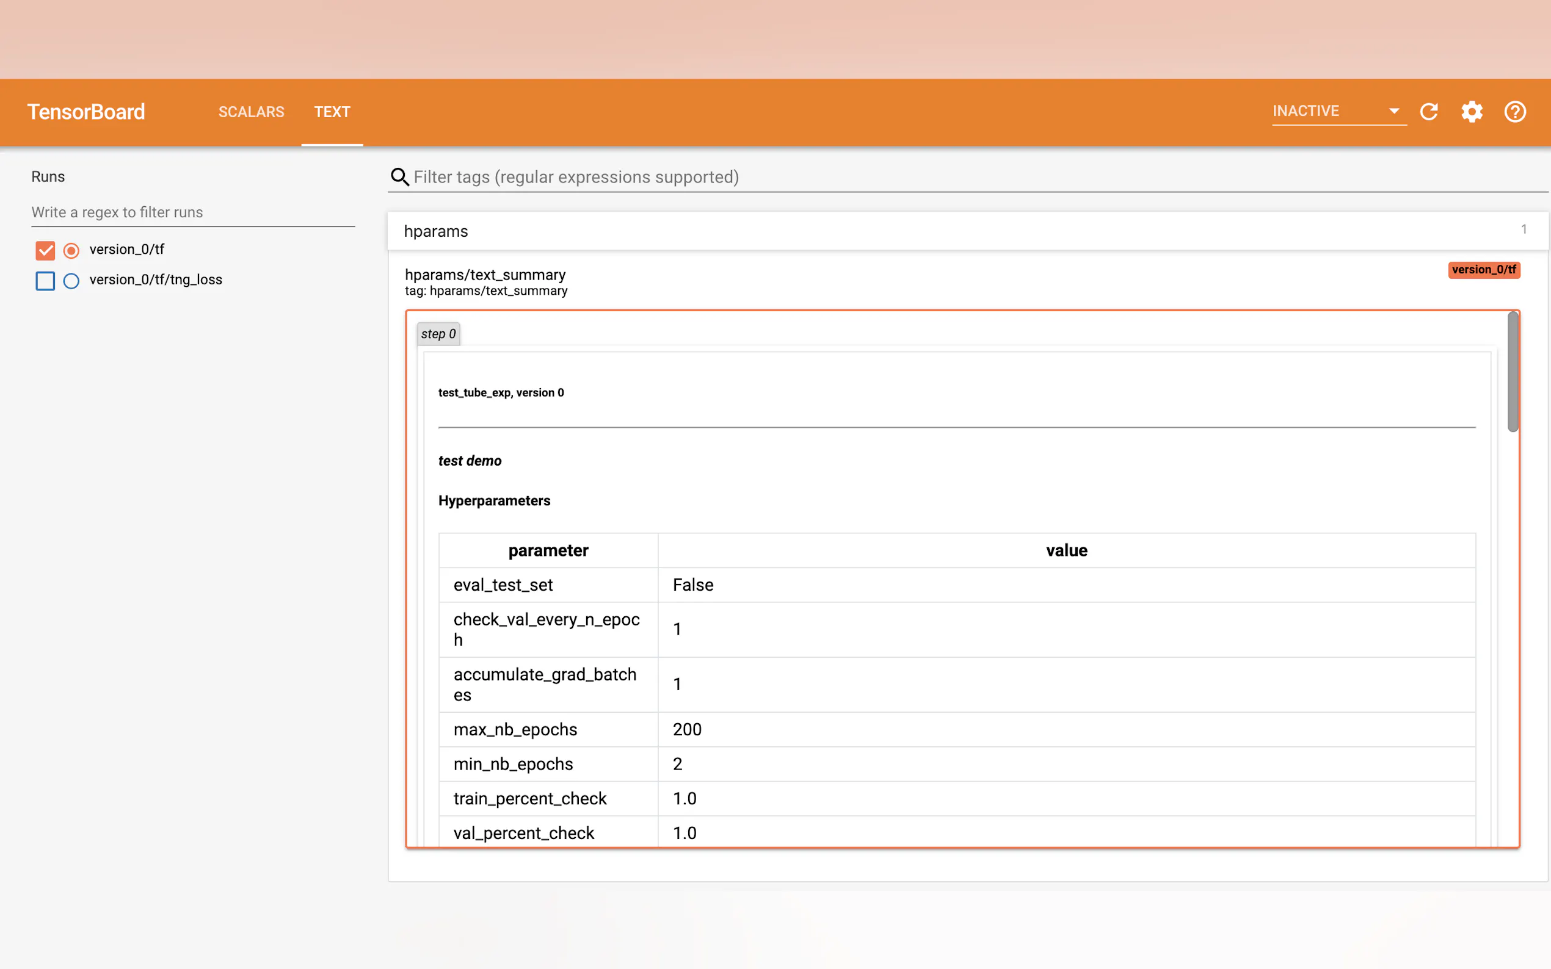This screenshot has width=1551, height=969.
Task: Click the INACTIVE dropdown arrow
Action: (x=1393, y=112)
